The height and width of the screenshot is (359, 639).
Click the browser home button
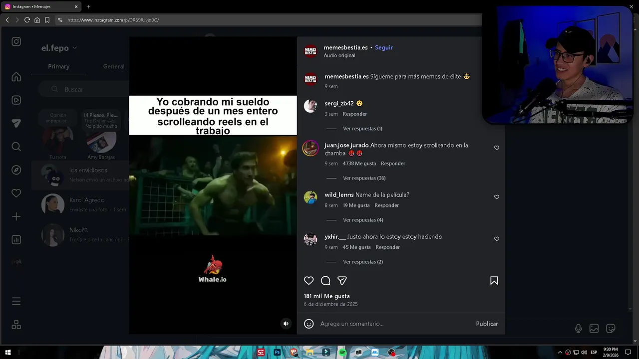(x=37, y=20)
